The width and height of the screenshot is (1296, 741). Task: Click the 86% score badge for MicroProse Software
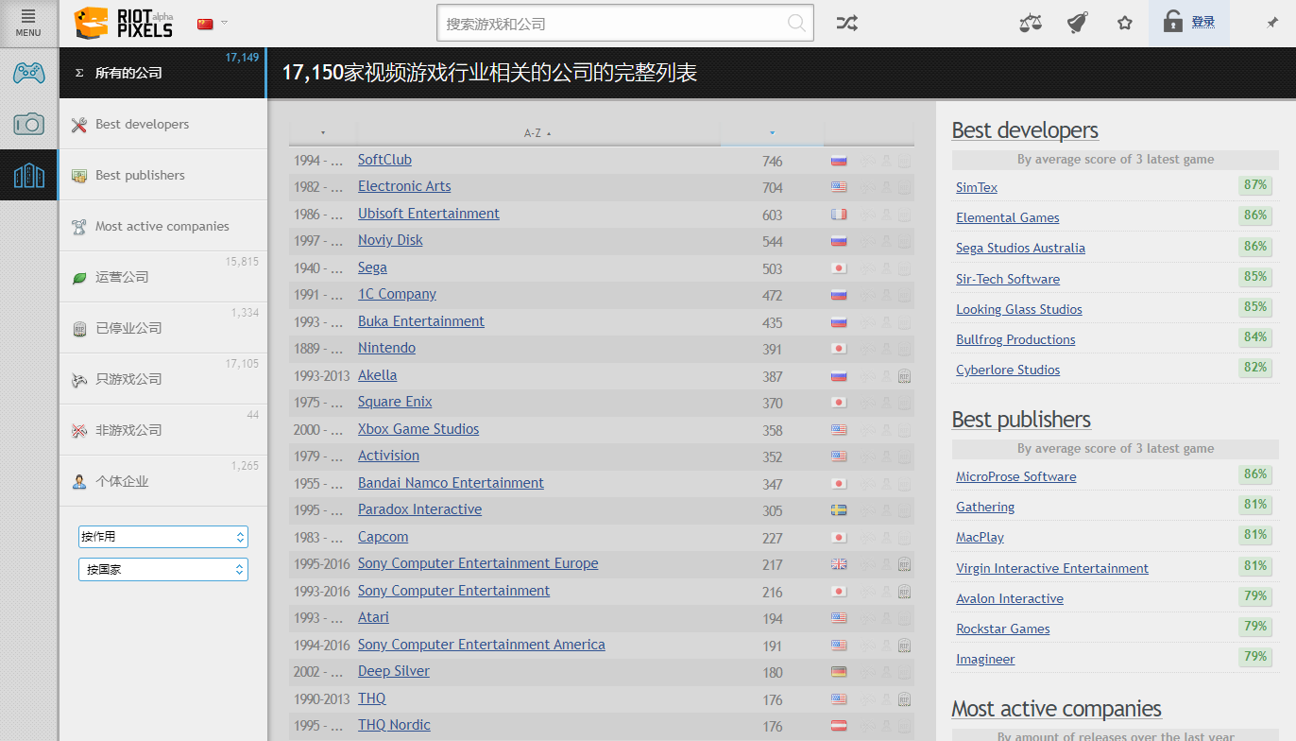1255,474
